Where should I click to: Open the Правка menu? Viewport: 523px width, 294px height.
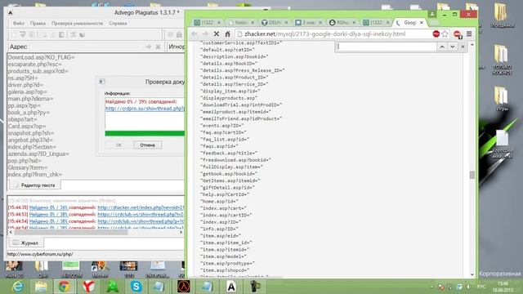click(x=38, y=24)
